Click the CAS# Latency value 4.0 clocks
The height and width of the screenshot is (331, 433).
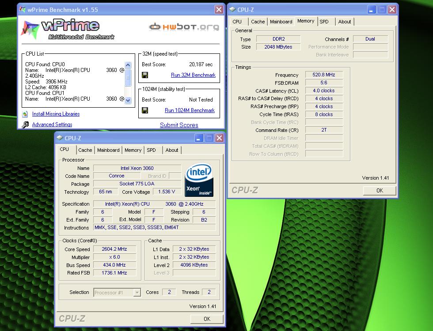click(x=324, y=91)
